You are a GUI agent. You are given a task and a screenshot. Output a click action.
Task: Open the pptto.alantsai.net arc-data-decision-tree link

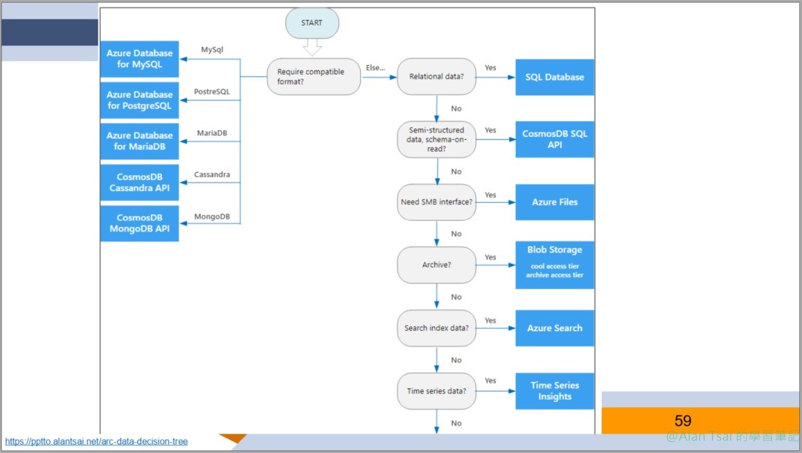tap(96, 441)
